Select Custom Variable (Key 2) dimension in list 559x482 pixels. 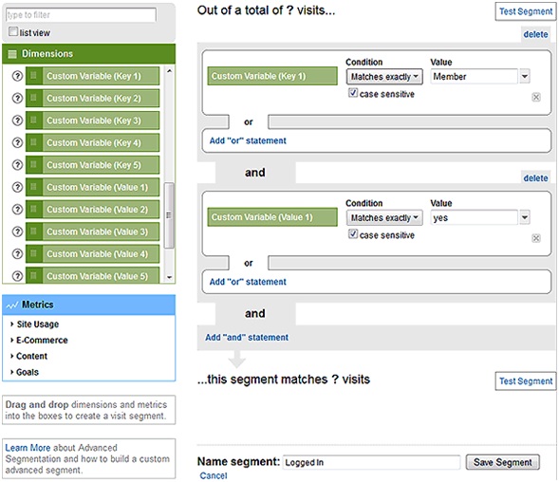[x=93, y=98]
